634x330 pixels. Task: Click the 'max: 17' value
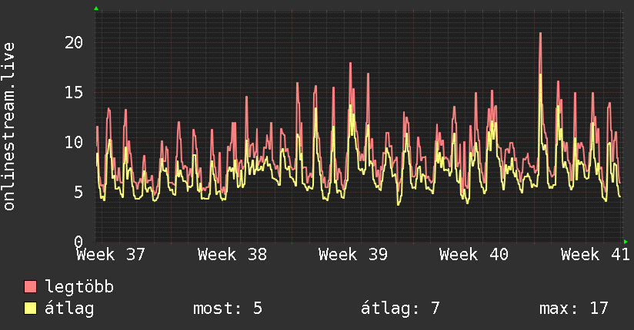574,309
